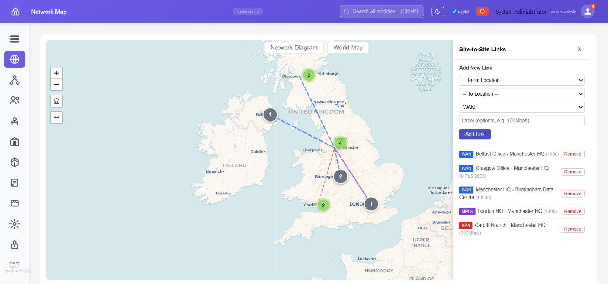
Task: Toggle the site links map button
Action: [x=57, y=118]
